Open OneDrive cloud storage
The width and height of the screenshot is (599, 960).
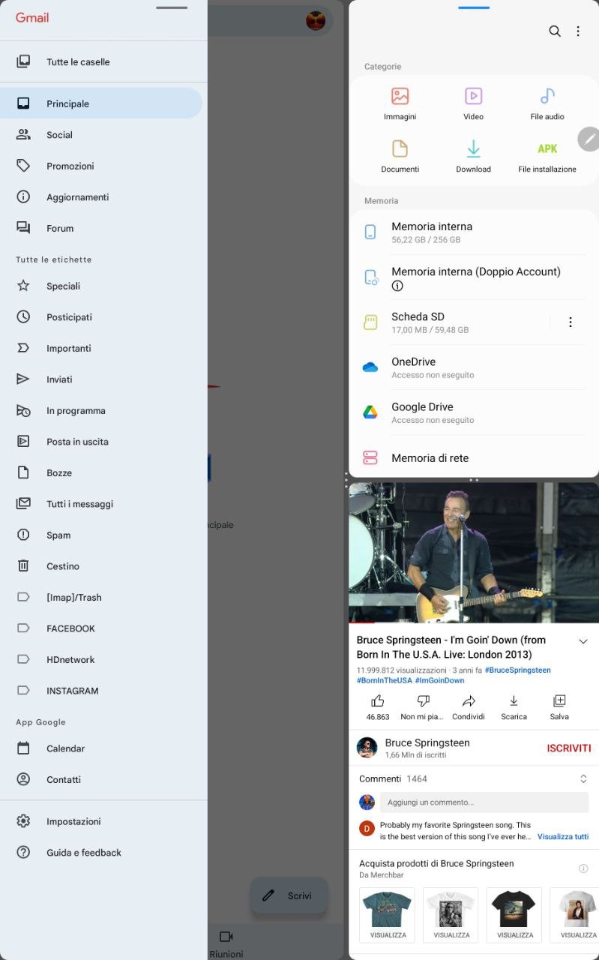[474, 367]
